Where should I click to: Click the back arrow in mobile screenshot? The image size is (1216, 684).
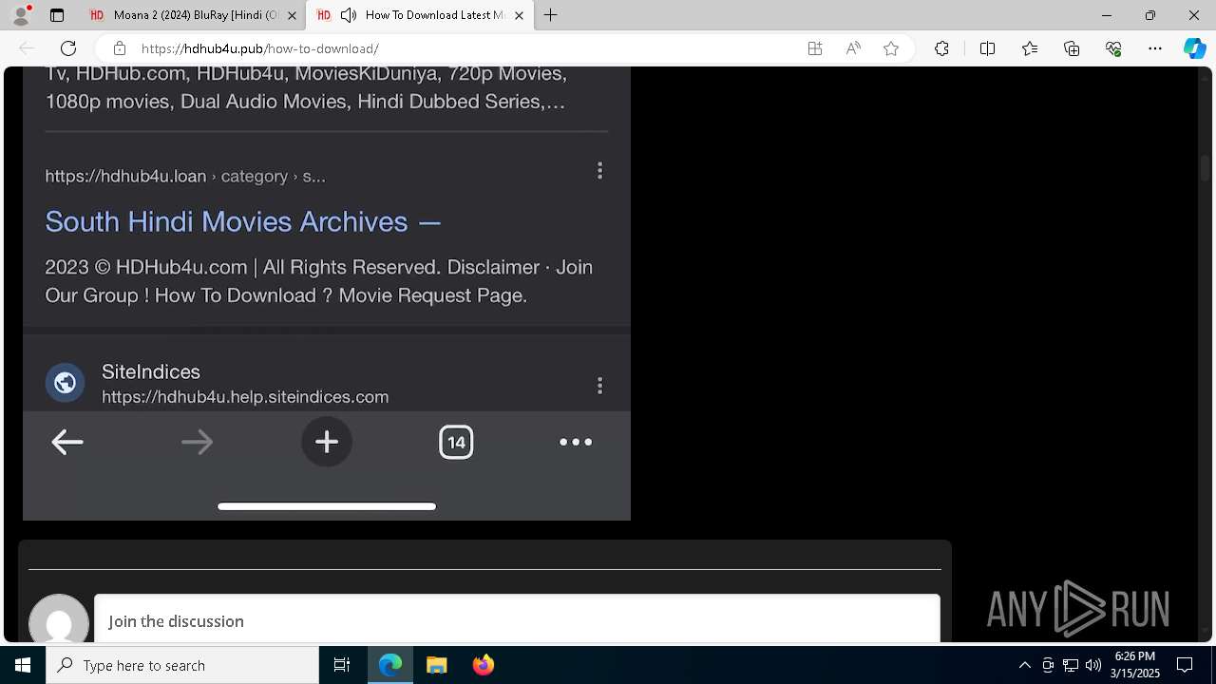click(x=67, y=442)
